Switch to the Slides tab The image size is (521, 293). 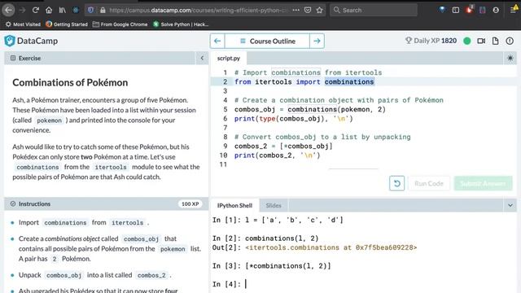click(274, 205)
